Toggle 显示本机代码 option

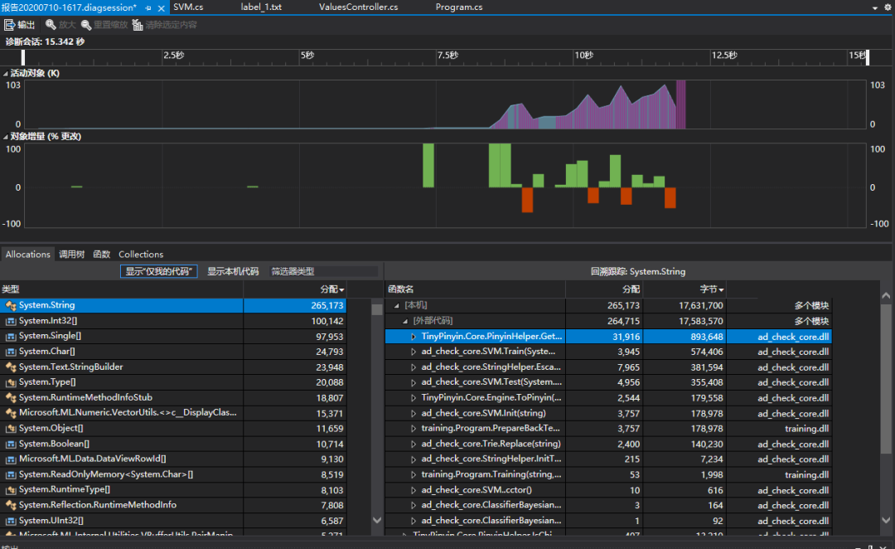(x=233, y=271)
